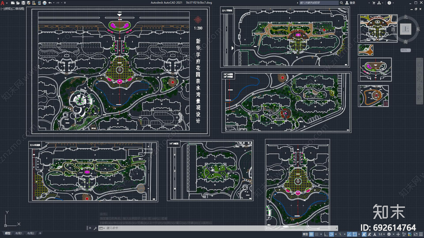Switch to the 布局1 layout tab
This screenshot has width=424, height=238.
point(19,233)
